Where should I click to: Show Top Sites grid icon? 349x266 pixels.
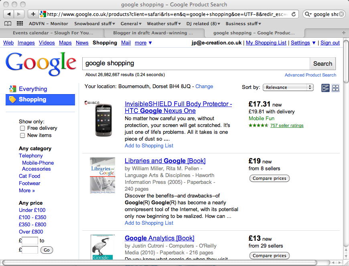click(20, 24)
